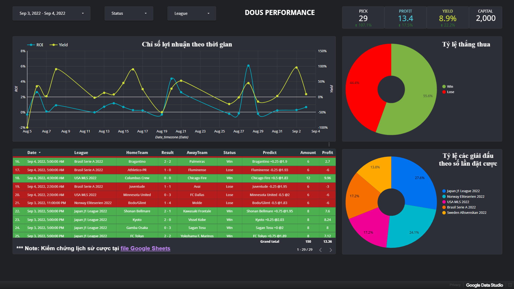Click the Google Data Studio logo
The image size is (514, 289).
tap(484, 285)
